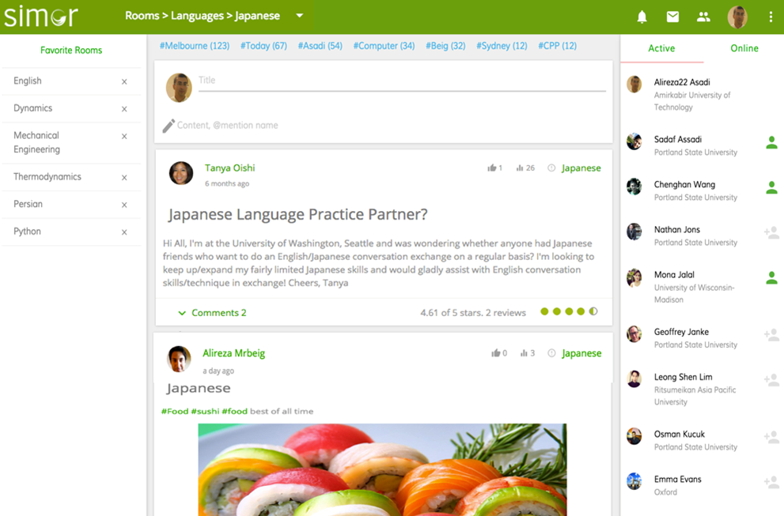Click the pencil icon beside Content field
The width and height of the screenshot is (784, 516).
pyautogui.click(x=169, y=126)
